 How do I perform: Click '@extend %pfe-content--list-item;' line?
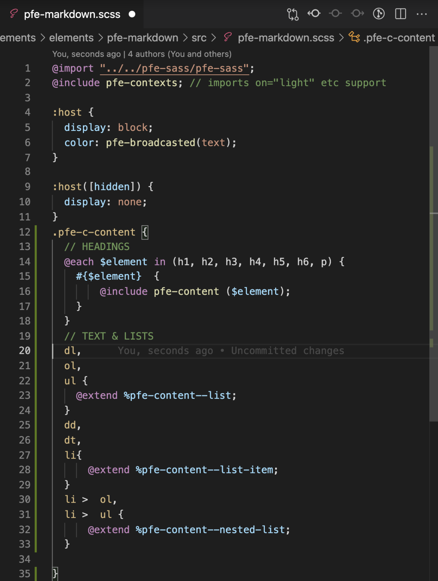coord(183,470)
